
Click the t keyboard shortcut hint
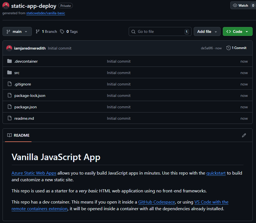point(186,31)
